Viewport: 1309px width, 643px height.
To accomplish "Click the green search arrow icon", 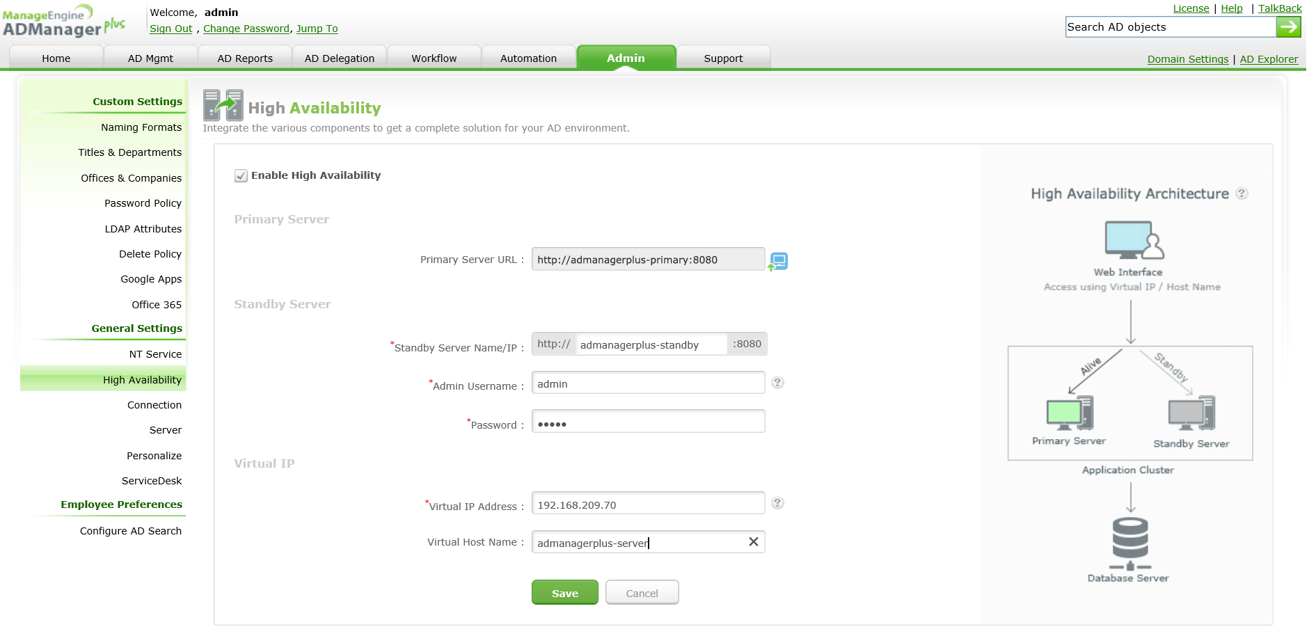I will 1290,26.
